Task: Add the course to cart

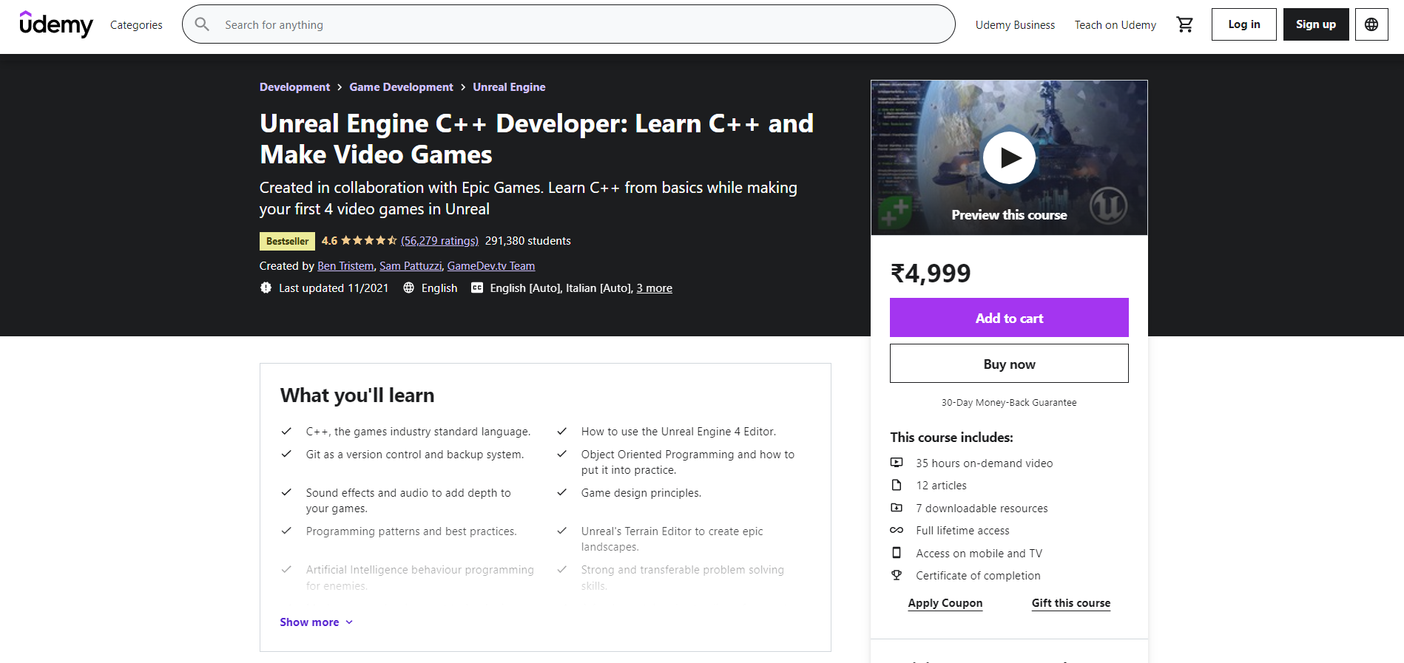Action: tap(1009, 318)
